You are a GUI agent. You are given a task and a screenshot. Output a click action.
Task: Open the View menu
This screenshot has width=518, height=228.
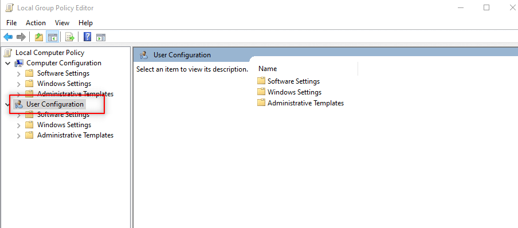click(62, 23)
